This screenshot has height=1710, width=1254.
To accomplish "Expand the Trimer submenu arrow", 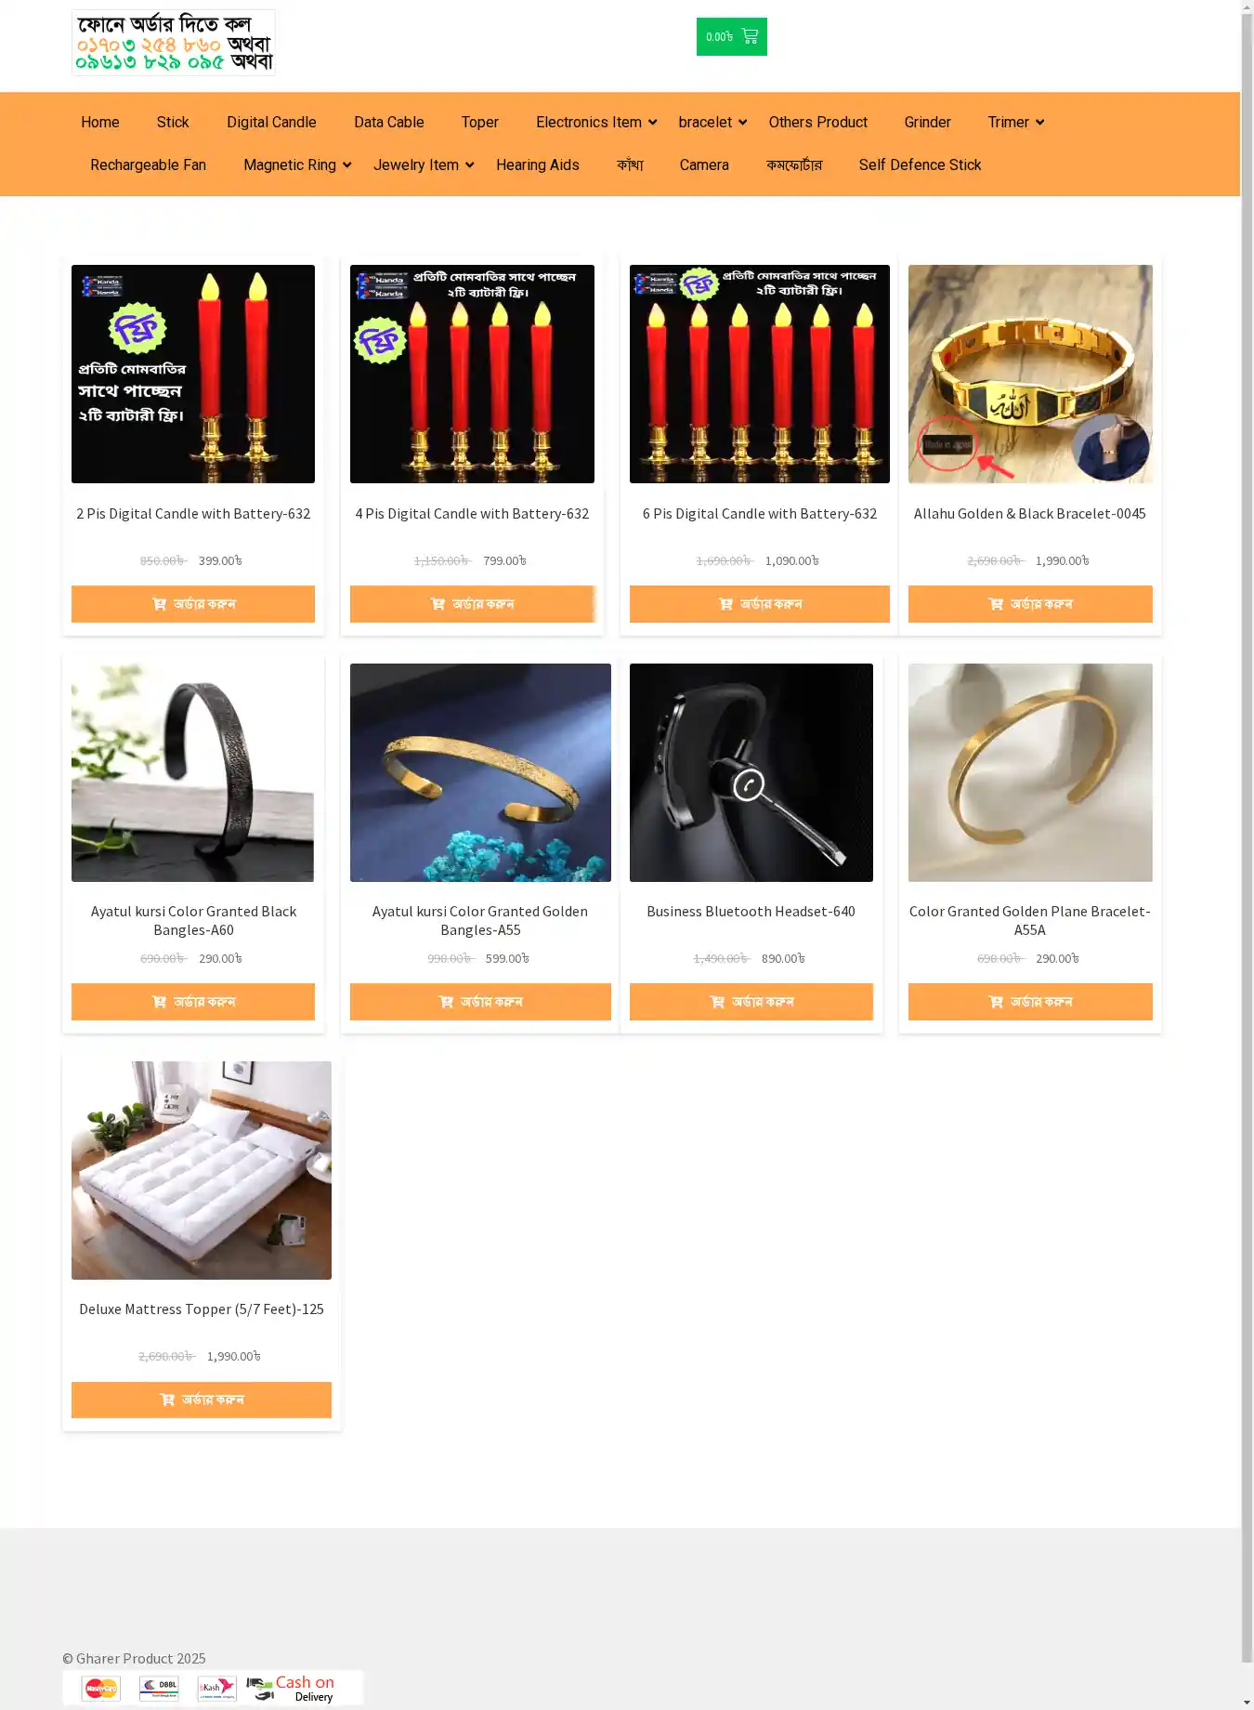I will tap(1039, 123).
